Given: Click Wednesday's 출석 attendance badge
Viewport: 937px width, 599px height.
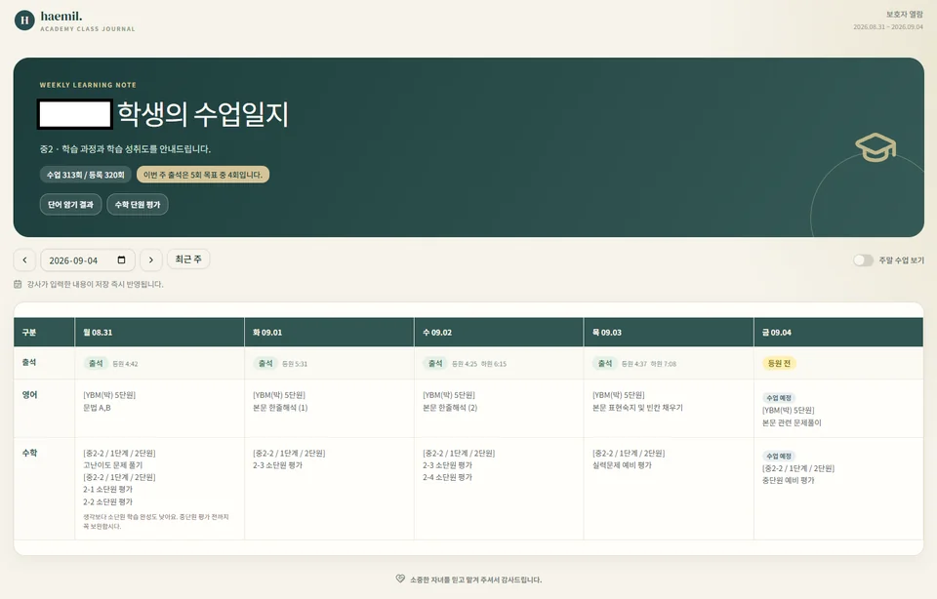Looking at the screenshot, I should coord(435,363).
